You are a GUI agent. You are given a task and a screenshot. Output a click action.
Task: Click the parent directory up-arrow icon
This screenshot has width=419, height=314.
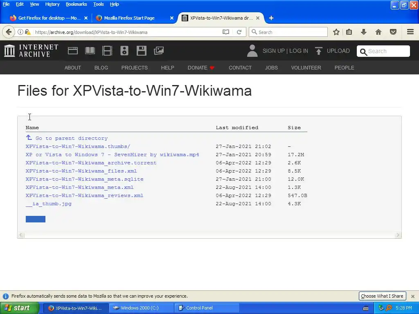pos(29,137)
